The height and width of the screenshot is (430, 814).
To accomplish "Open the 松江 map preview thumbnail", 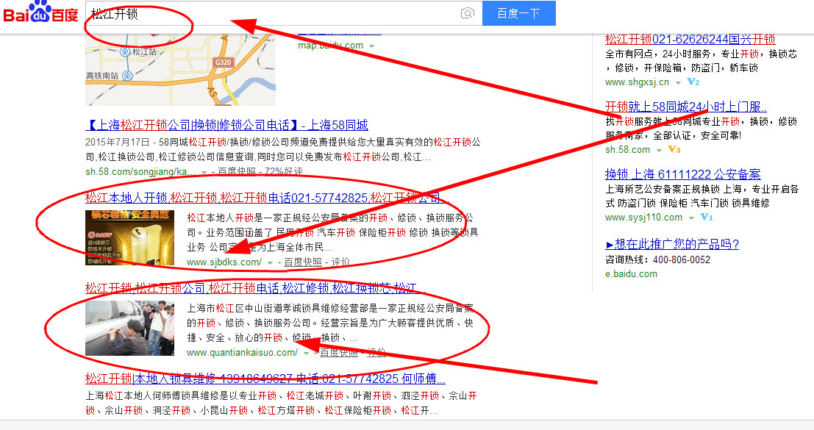I will coord(181,70).
